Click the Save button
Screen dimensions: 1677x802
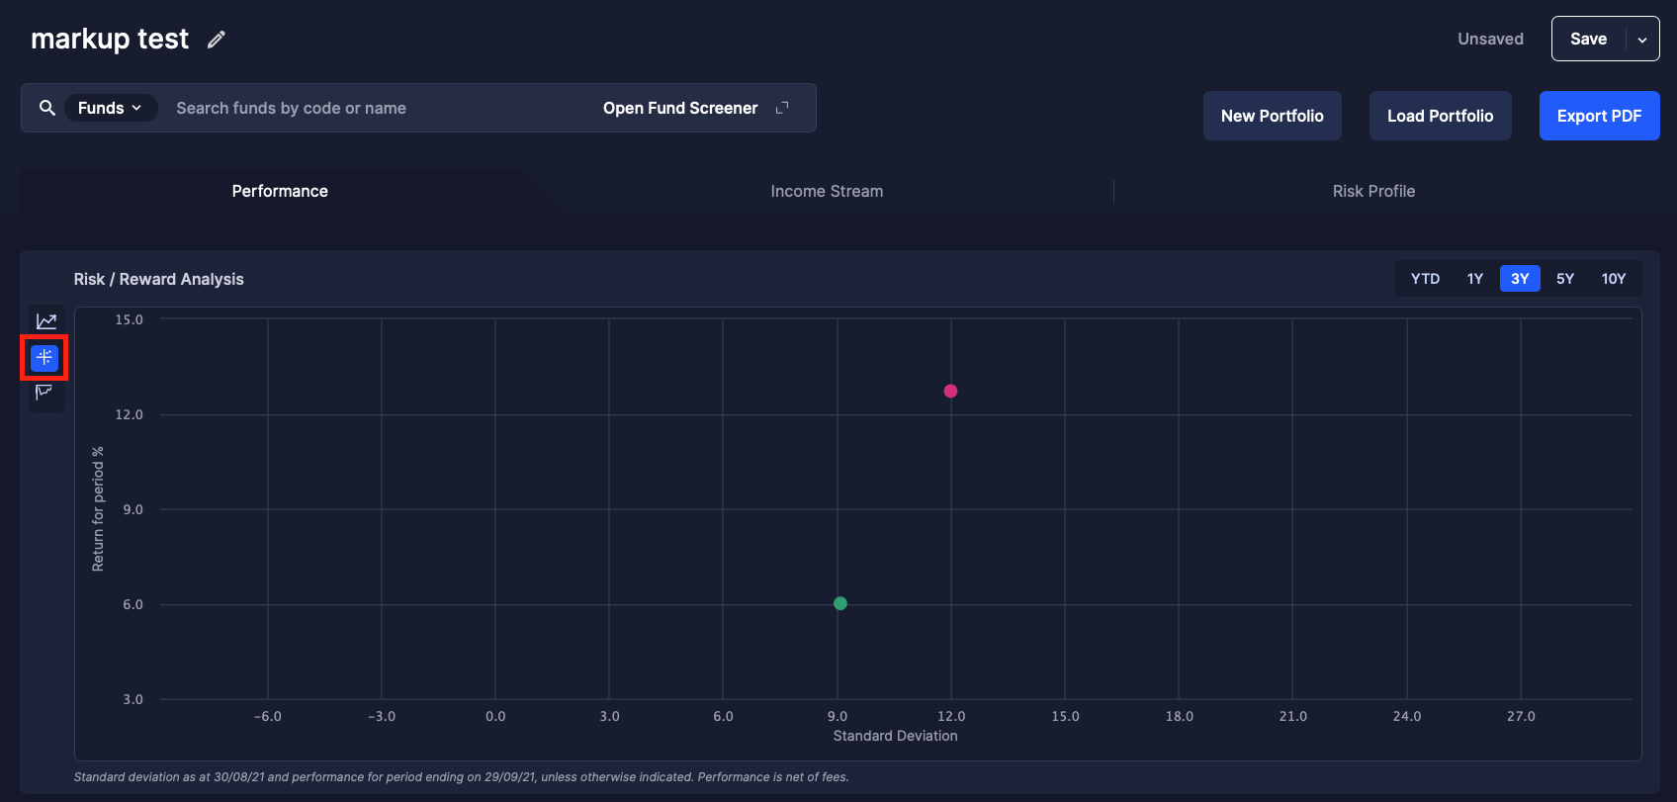[1588, 40]
